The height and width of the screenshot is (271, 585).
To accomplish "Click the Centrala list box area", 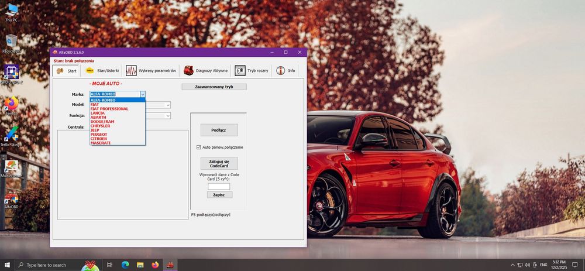I will pos(123,174).
